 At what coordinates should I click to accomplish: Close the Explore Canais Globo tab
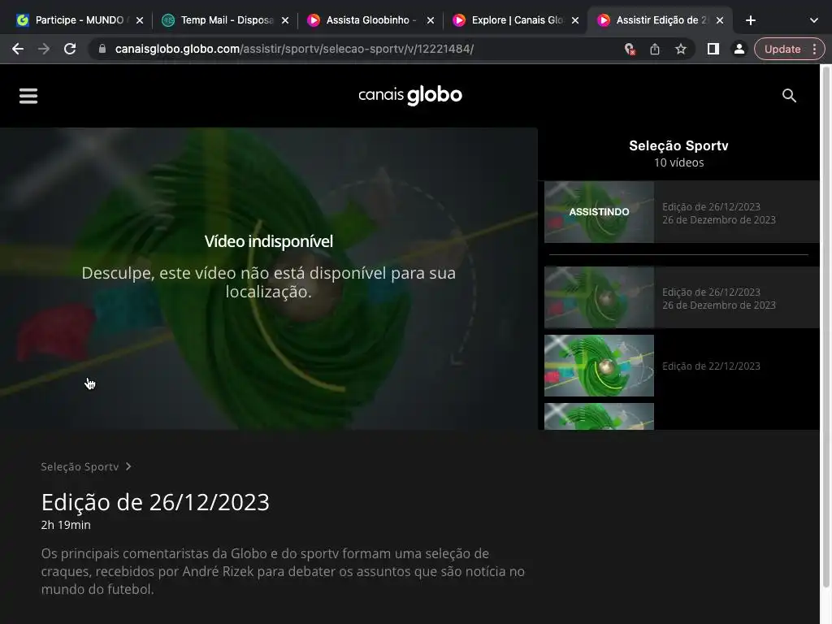[x=575, y=20]
